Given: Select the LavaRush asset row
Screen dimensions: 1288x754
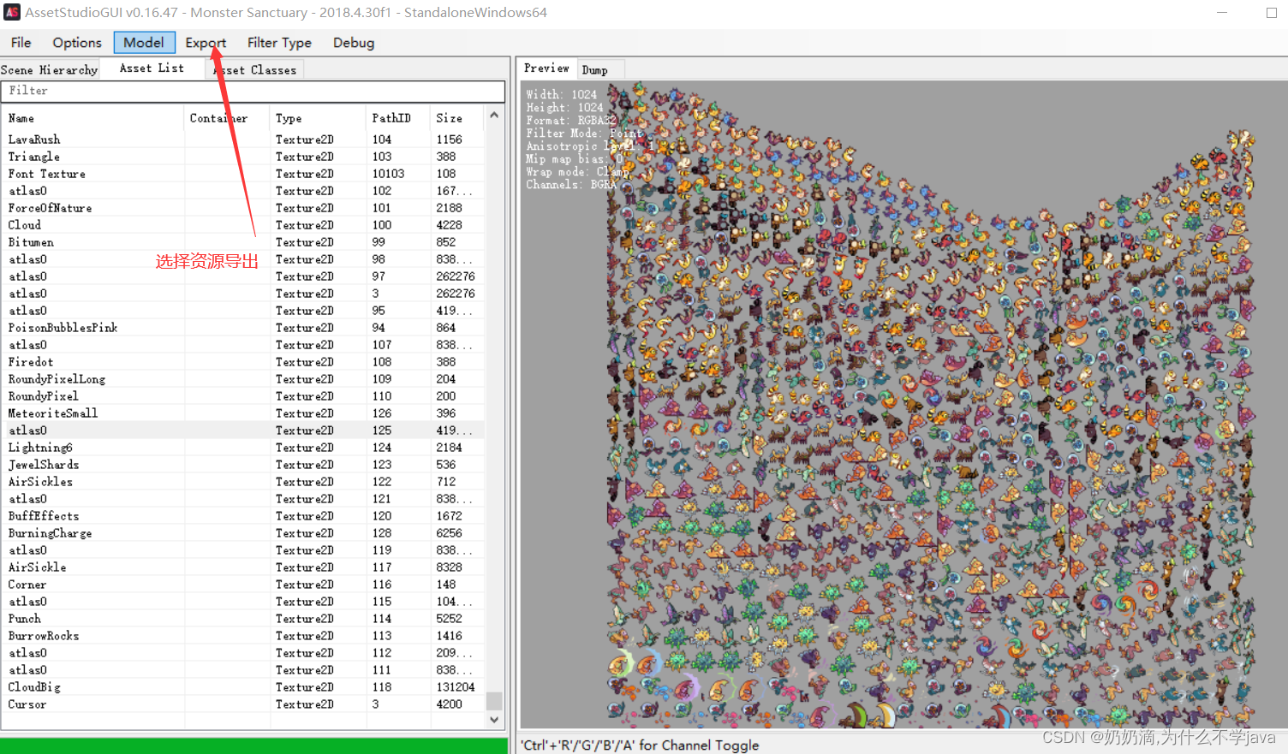Looking at the screenshot, I should 244,140.
